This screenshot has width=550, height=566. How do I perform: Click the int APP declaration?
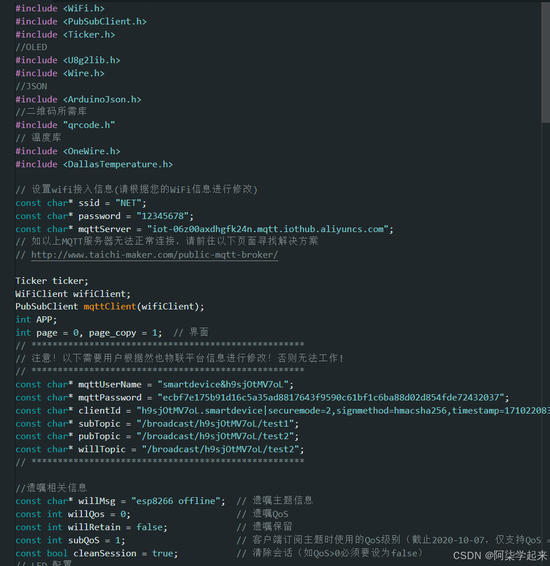click(36, 320)
